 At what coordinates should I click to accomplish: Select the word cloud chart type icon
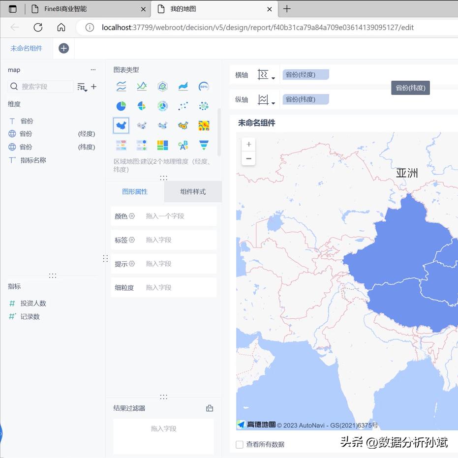(x=183, y=145)
